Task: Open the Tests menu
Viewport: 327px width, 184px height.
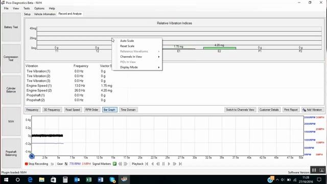Action: 27,8
